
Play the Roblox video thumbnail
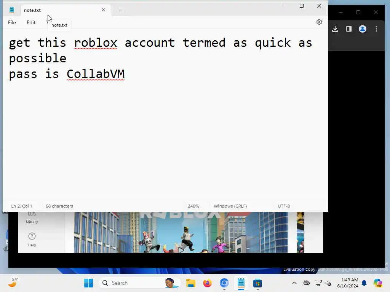coord(181,249)
